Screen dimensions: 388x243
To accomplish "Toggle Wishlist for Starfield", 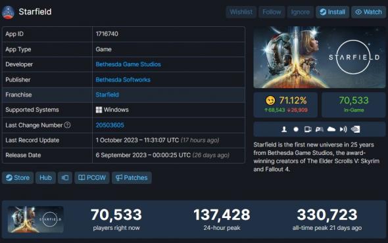I will tap(241, 12).
